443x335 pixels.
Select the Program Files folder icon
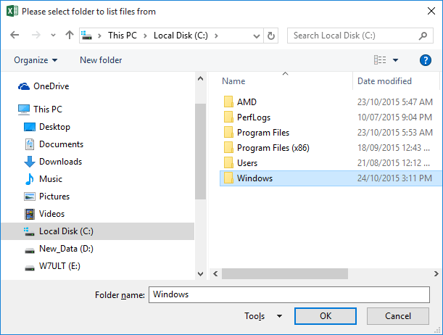228,132
